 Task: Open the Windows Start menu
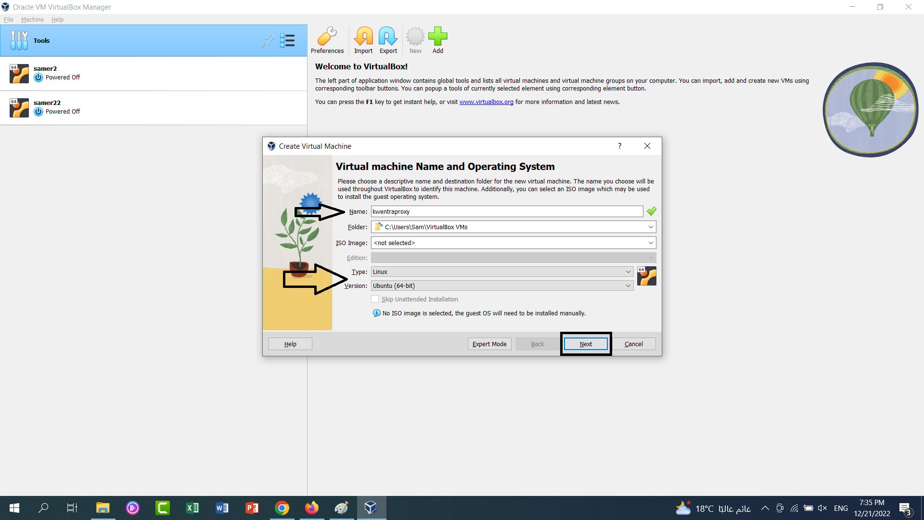14,508
